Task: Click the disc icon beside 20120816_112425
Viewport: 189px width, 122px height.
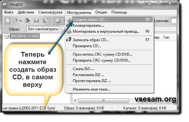Action: click(x=6, y=36)
